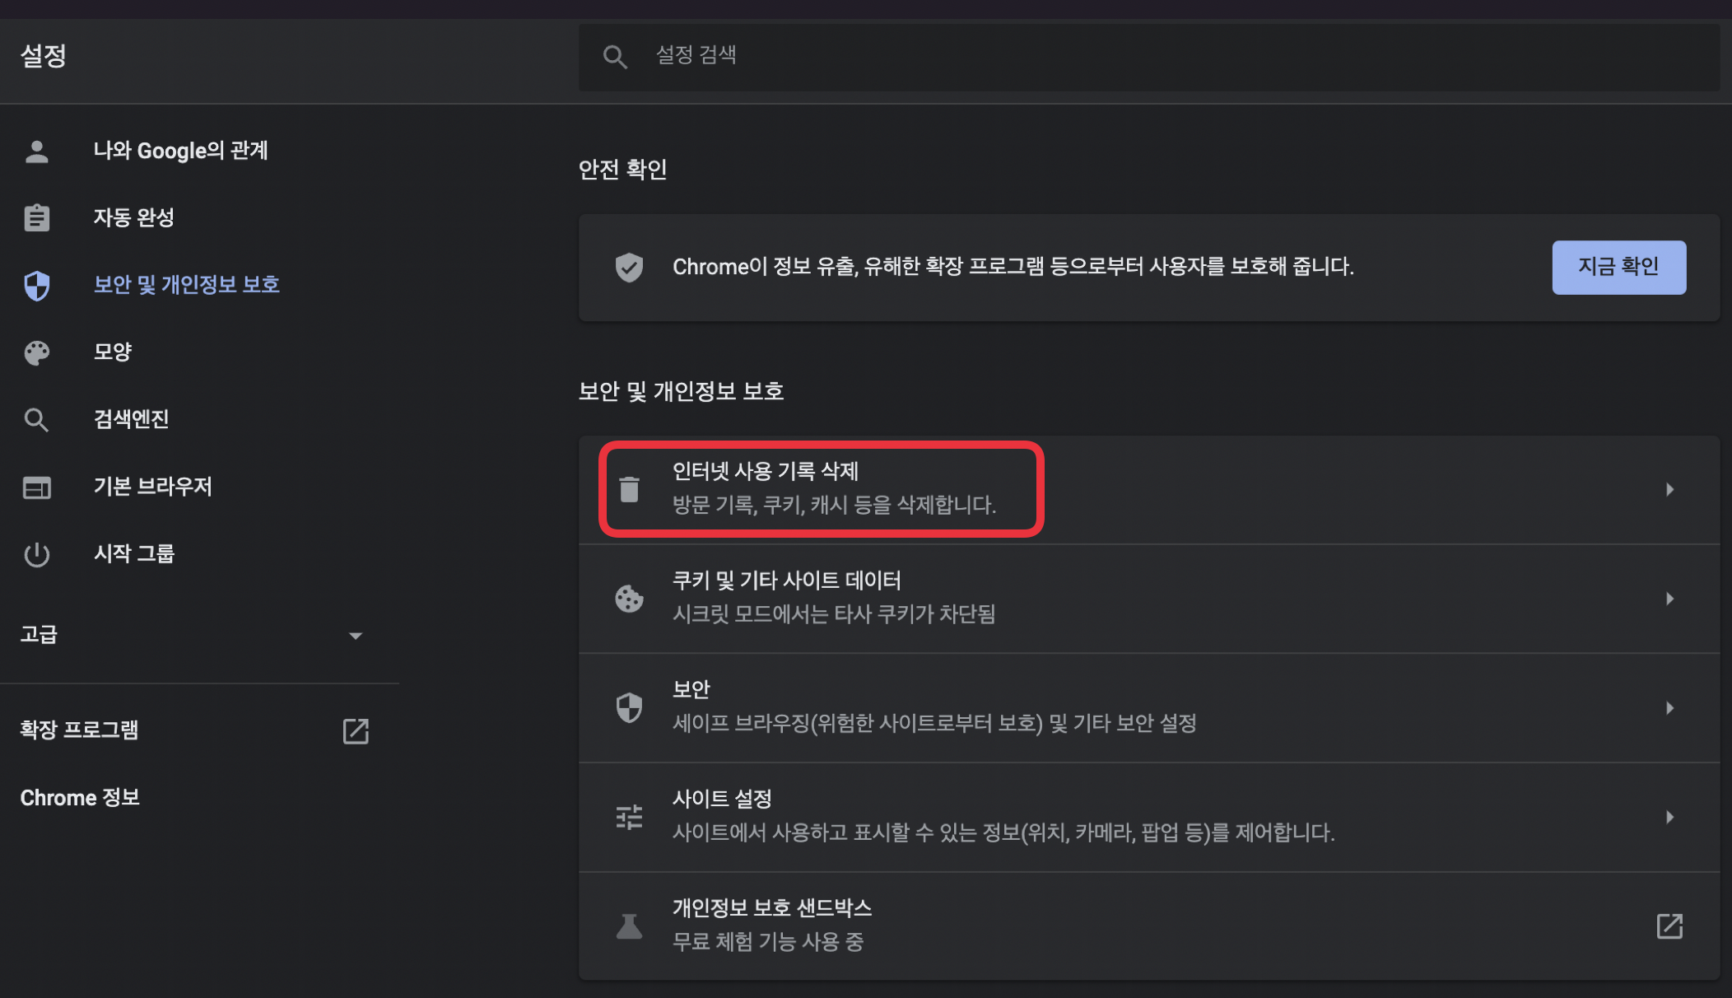The width and height of the screenshot is (1732, 998).
Task: Click the cookie icon in 쿠키 및 기타 사이트 데이터
Action: point(629,599)
